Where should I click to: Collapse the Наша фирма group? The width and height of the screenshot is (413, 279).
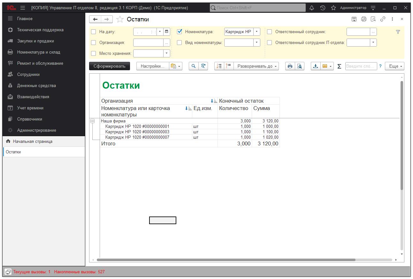[93, 121]
